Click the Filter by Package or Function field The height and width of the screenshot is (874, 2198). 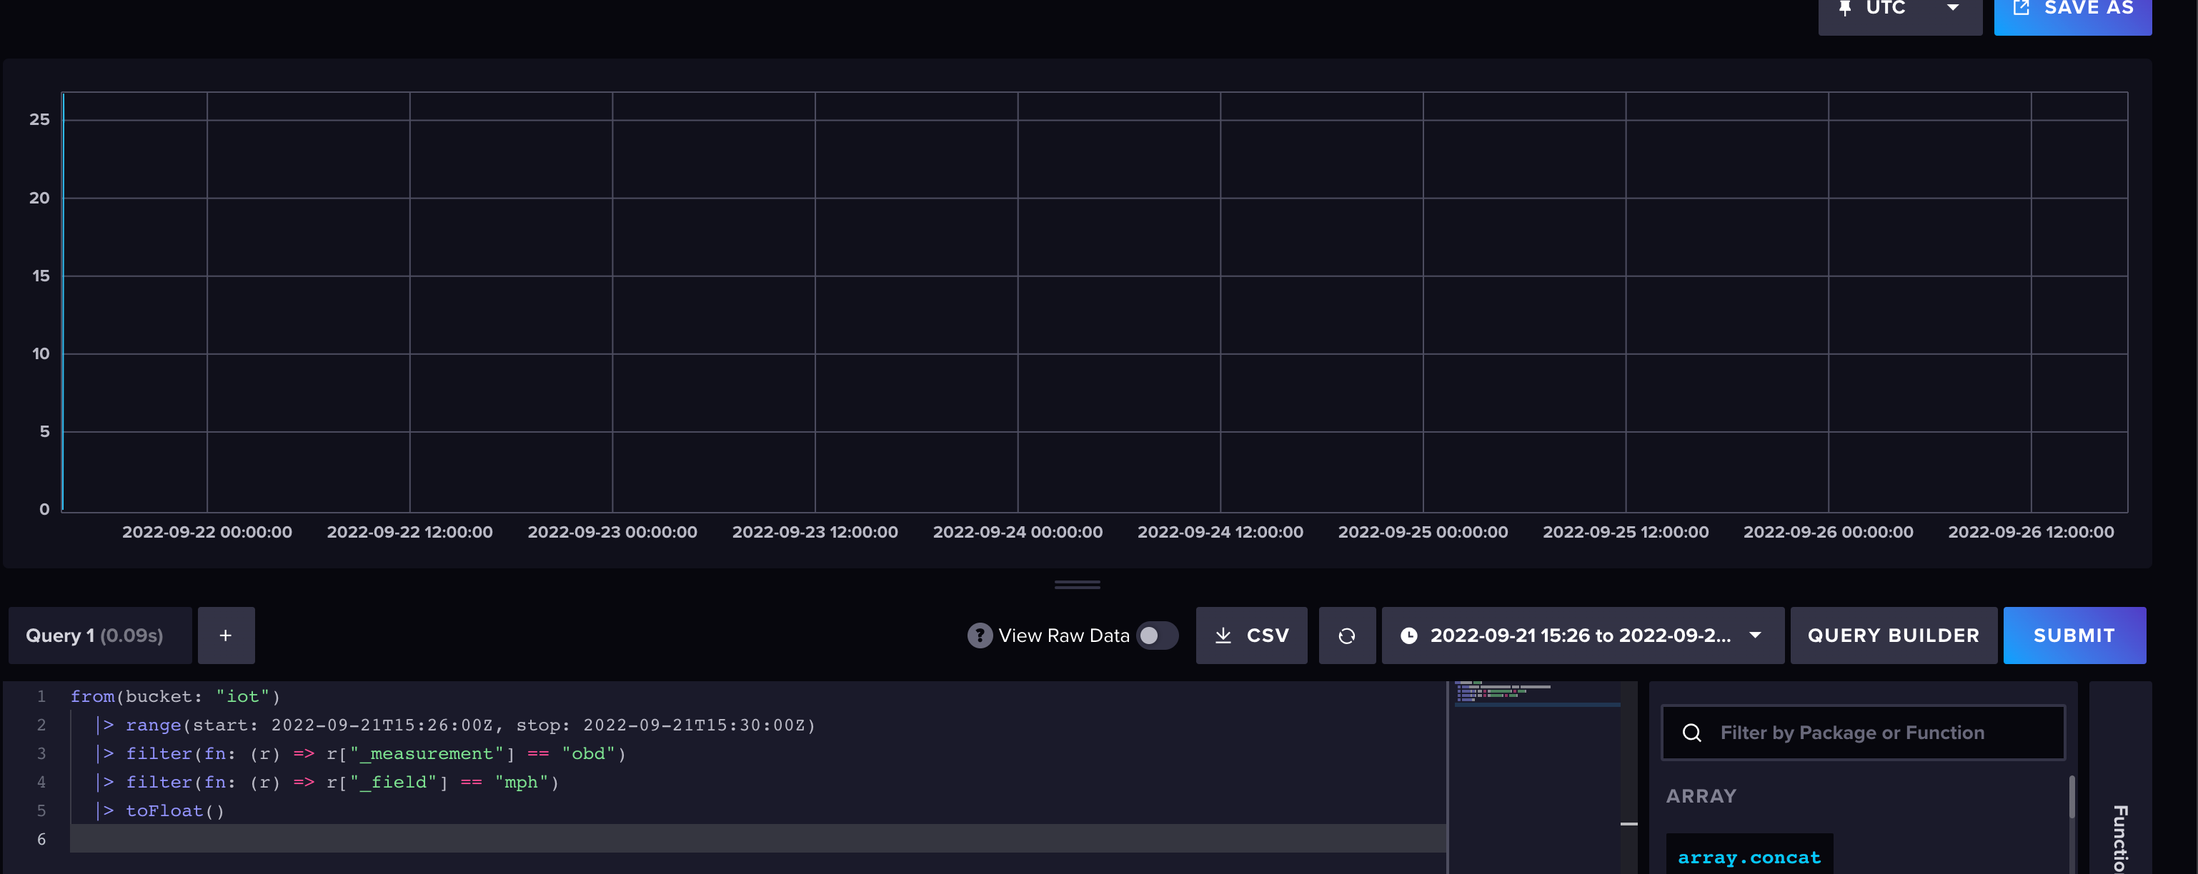click(1860, 732)
